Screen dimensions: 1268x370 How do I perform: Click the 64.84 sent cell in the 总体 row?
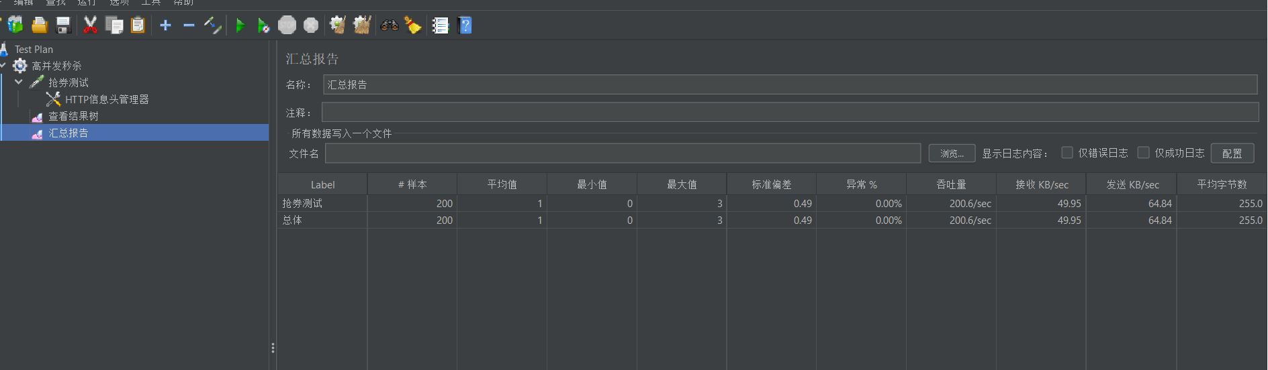pyautogui.click(x=1132, y=220)
